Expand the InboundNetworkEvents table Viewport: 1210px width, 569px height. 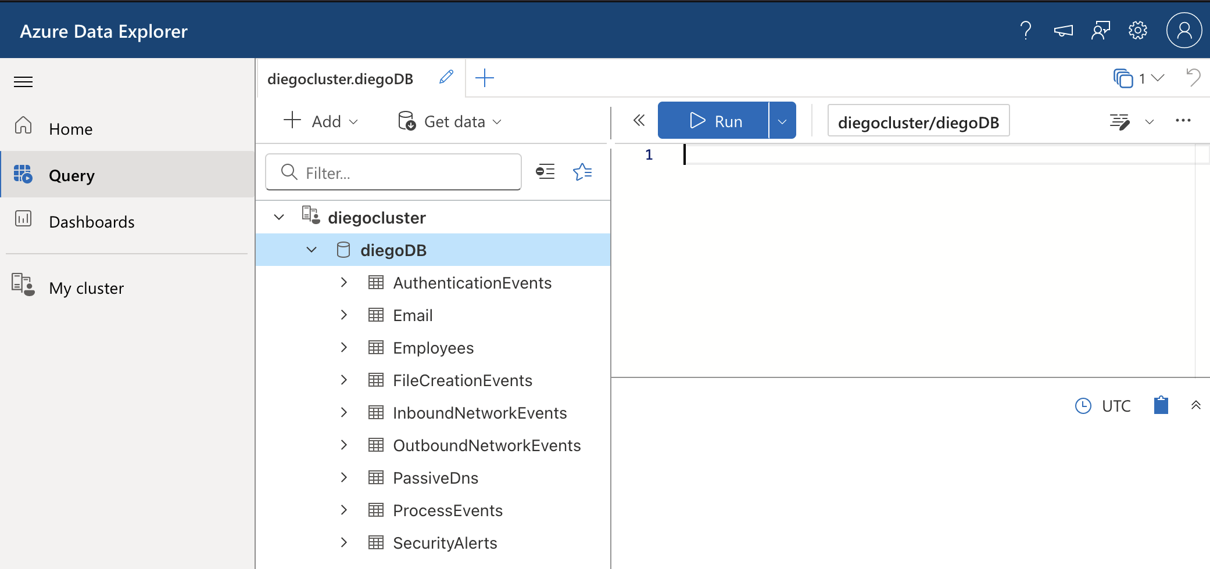pos(344,412)
